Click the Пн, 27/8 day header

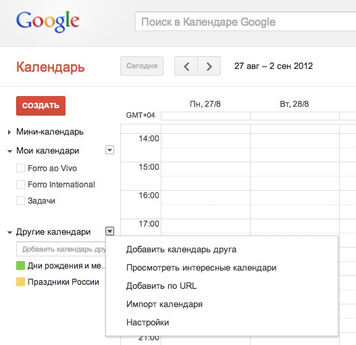pos(205,104)
